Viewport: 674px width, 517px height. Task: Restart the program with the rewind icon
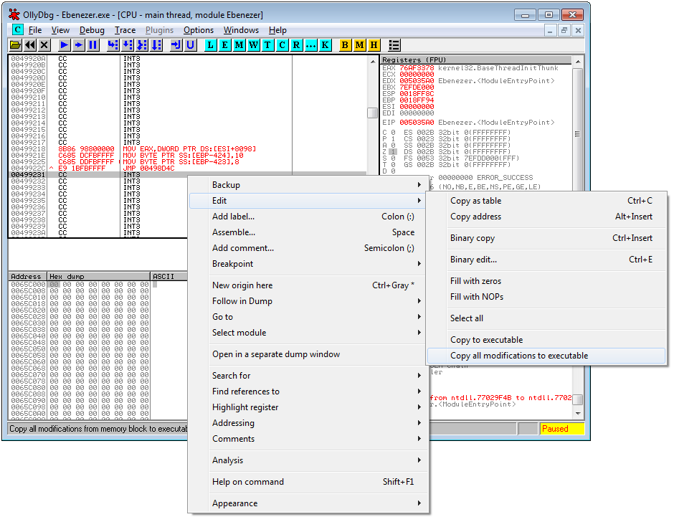30,44
